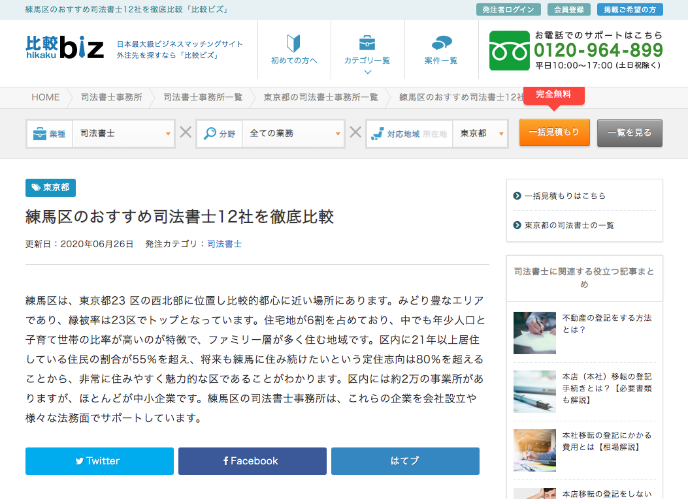Click the 東京都 tag label
The image size is (688, 499).
[50, 187]
